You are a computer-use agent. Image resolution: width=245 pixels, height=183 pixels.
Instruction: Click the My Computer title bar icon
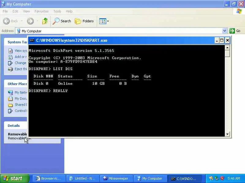[x=3, y=4]
